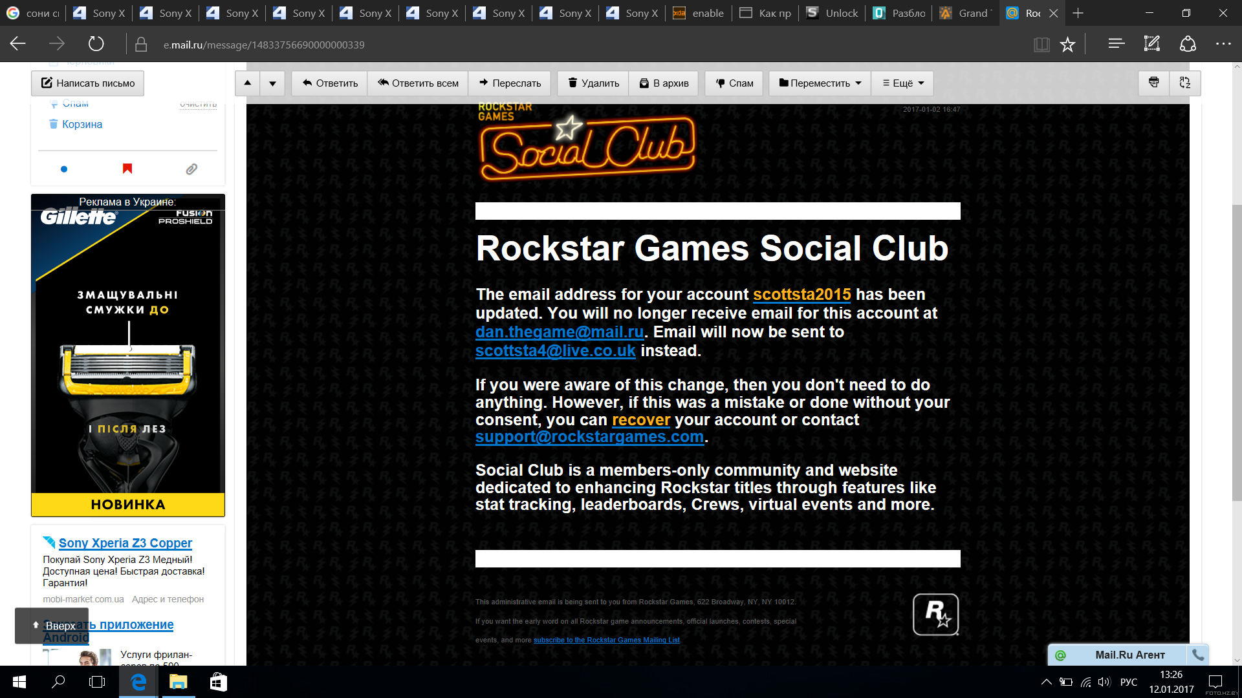Click the translate letter icon in toolbar
This screenshot has width=1242, height=698.
point(1185,83)
